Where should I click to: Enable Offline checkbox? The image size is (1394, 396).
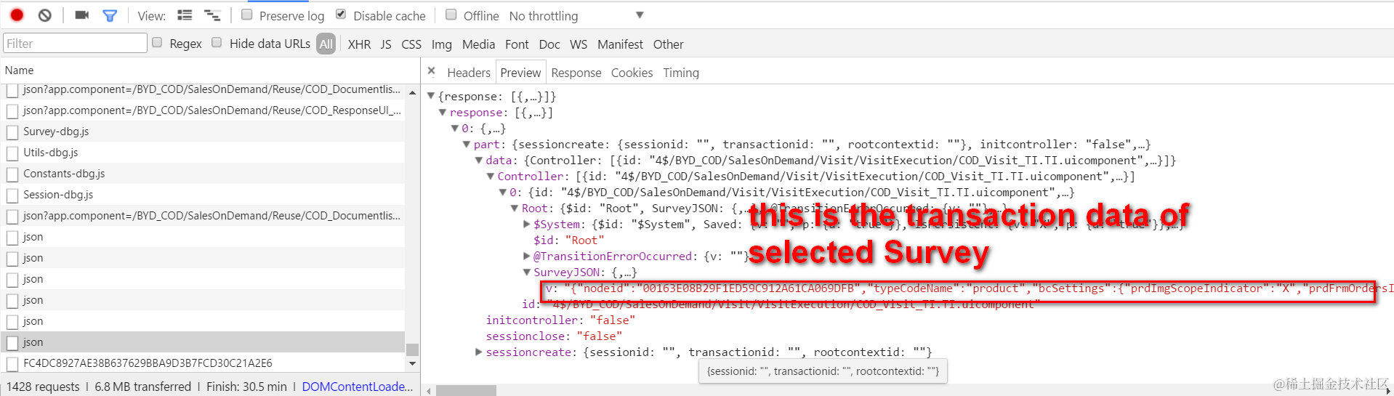[x=451, y=15]
